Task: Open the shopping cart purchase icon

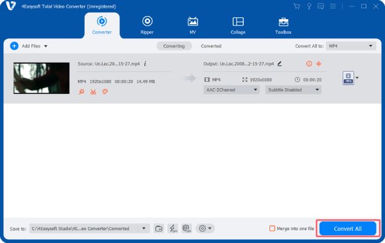Action: (x=296, y=6)
